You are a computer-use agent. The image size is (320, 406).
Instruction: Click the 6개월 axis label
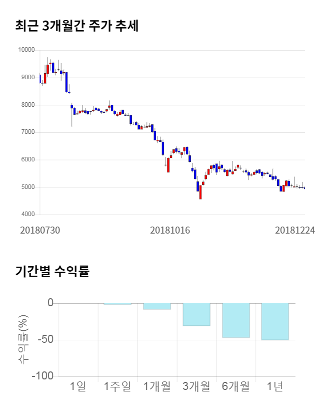(235, 386)
